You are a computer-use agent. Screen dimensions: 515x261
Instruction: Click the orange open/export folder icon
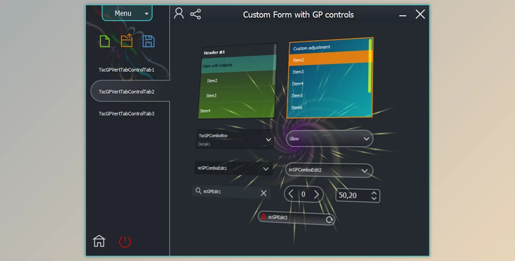(127, 41)
